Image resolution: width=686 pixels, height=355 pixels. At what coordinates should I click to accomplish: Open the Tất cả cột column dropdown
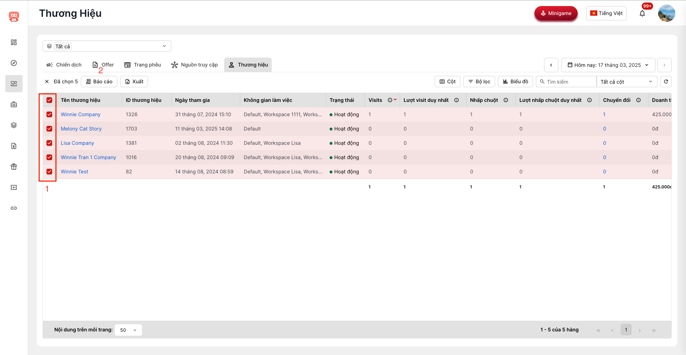tap(626, 82)
